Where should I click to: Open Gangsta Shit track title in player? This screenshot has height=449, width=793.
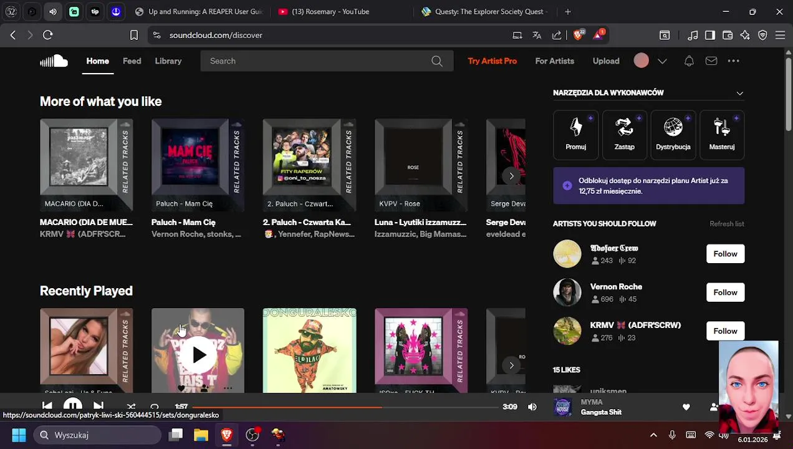[601, 412]
